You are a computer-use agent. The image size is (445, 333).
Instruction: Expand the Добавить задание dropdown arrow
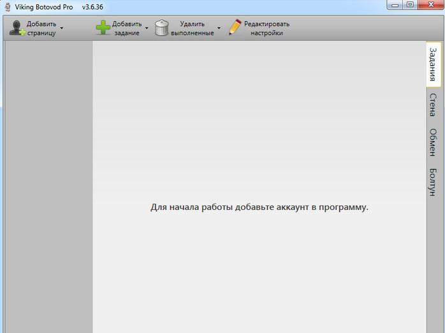(x=147, y=28)
